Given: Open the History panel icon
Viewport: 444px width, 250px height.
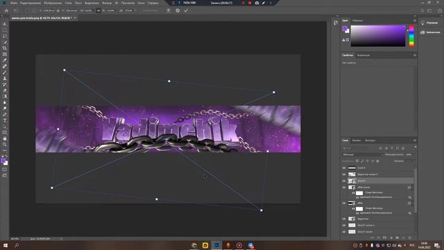Looking at the screenshot, I should pyautogui.click(x=336, y=23).
